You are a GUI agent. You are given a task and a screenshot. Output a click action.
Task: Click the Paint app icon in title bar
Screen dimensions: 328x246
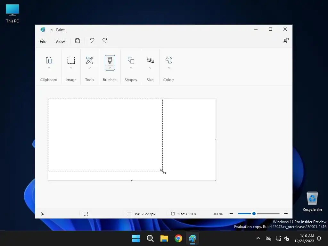[43, 29]
